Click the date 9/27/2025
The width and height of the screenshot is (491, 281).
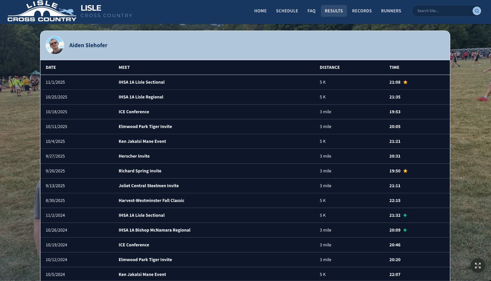coord(55,156)
